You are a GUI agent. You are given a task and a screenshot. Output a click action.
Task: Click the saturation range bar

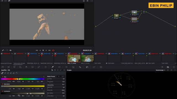(x=23, y=86)
